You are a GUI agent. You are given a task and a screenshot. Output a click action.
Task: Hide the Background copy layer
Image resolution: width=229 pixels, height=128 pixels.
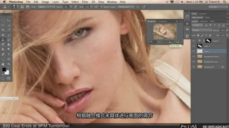(x=194, y=62)
